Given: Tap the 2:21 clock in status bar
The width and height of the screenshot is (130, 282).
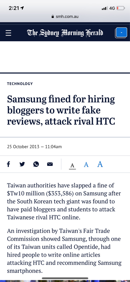Looking at the screenshot, I should [x=14, y=8].
